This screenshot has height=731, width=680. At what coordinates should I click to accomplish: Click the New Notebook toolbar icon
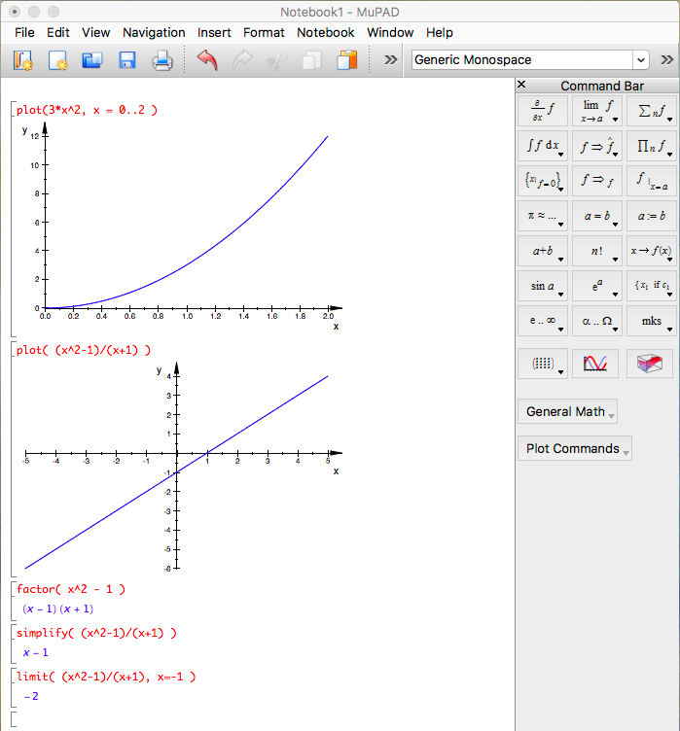click(x=23, y=60)
